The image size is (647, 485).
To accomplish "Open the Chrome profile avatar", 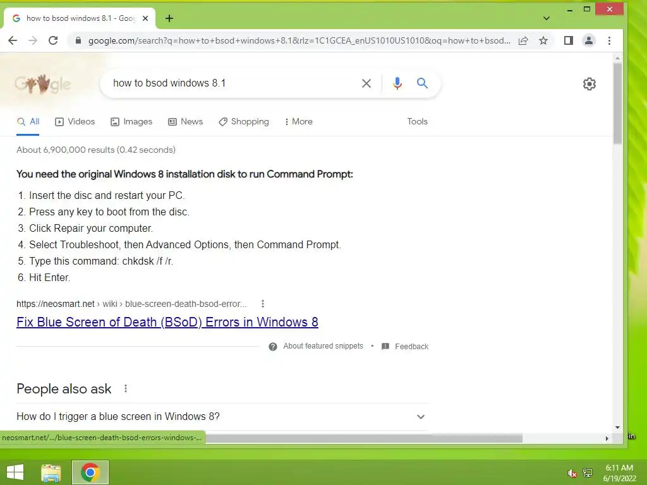I will tap(589, 40).
